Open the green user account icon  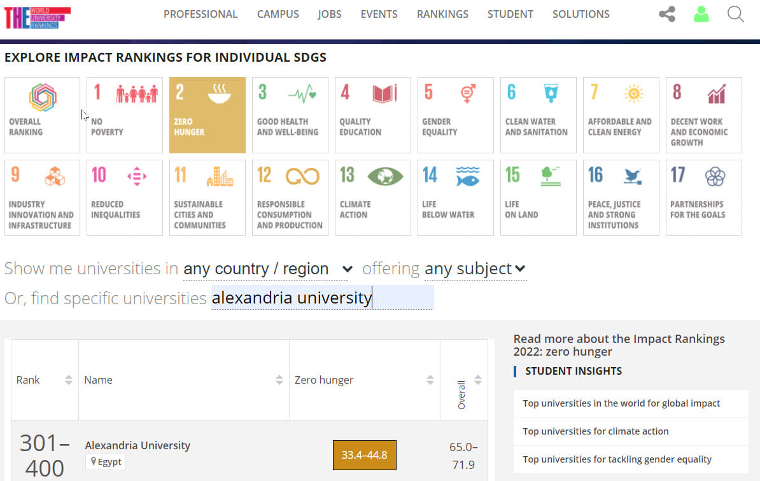[x=701, y=14]
